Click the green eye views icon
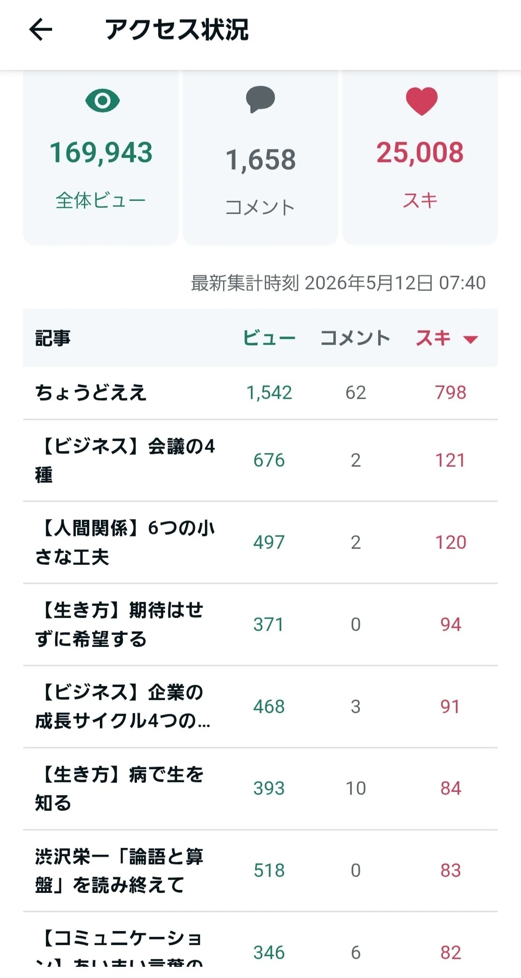521x978 pixels. tap(102, 101)
